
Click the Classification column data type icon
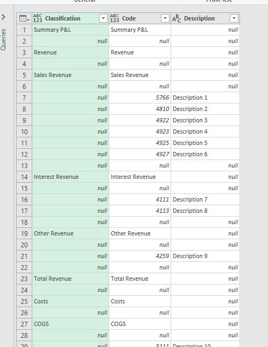coord(38,18)
